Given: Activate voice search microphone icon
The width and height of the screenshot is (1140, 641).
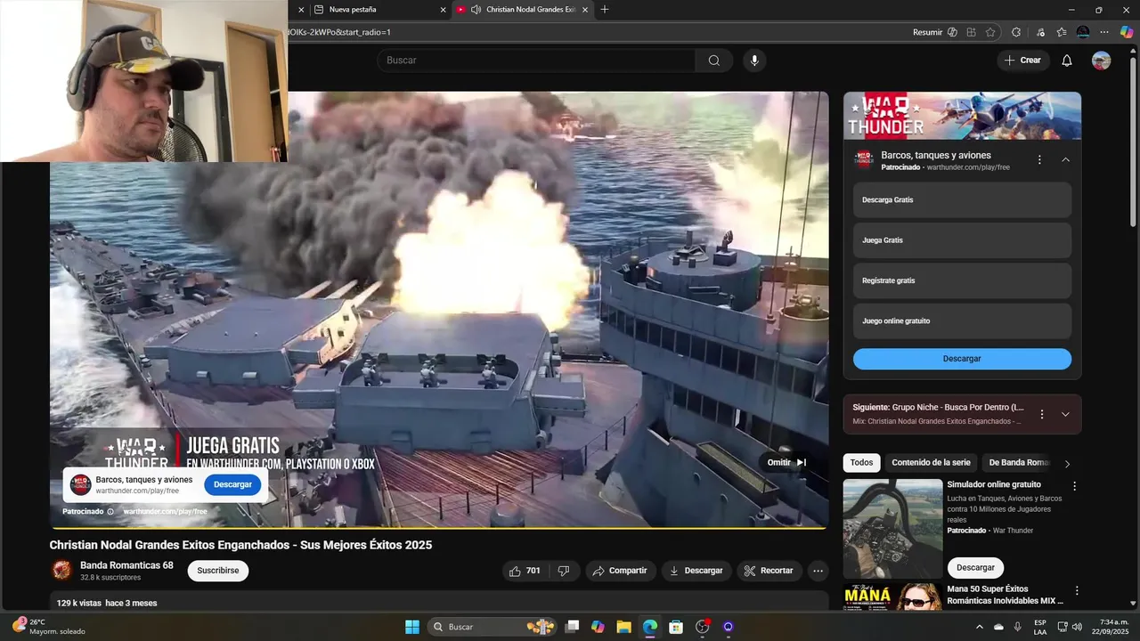Looking at the screenshot, I should [x=754, y=61].
